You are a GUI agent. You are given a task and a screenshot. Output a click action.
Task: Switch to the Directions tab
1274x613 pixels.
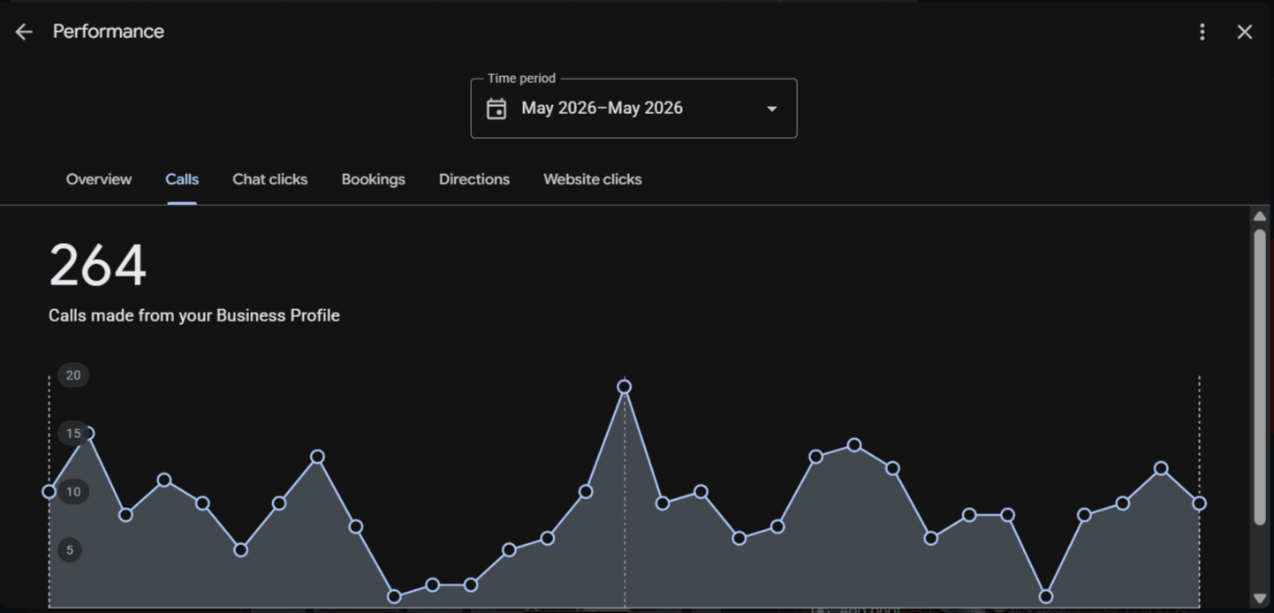(474, 179)
